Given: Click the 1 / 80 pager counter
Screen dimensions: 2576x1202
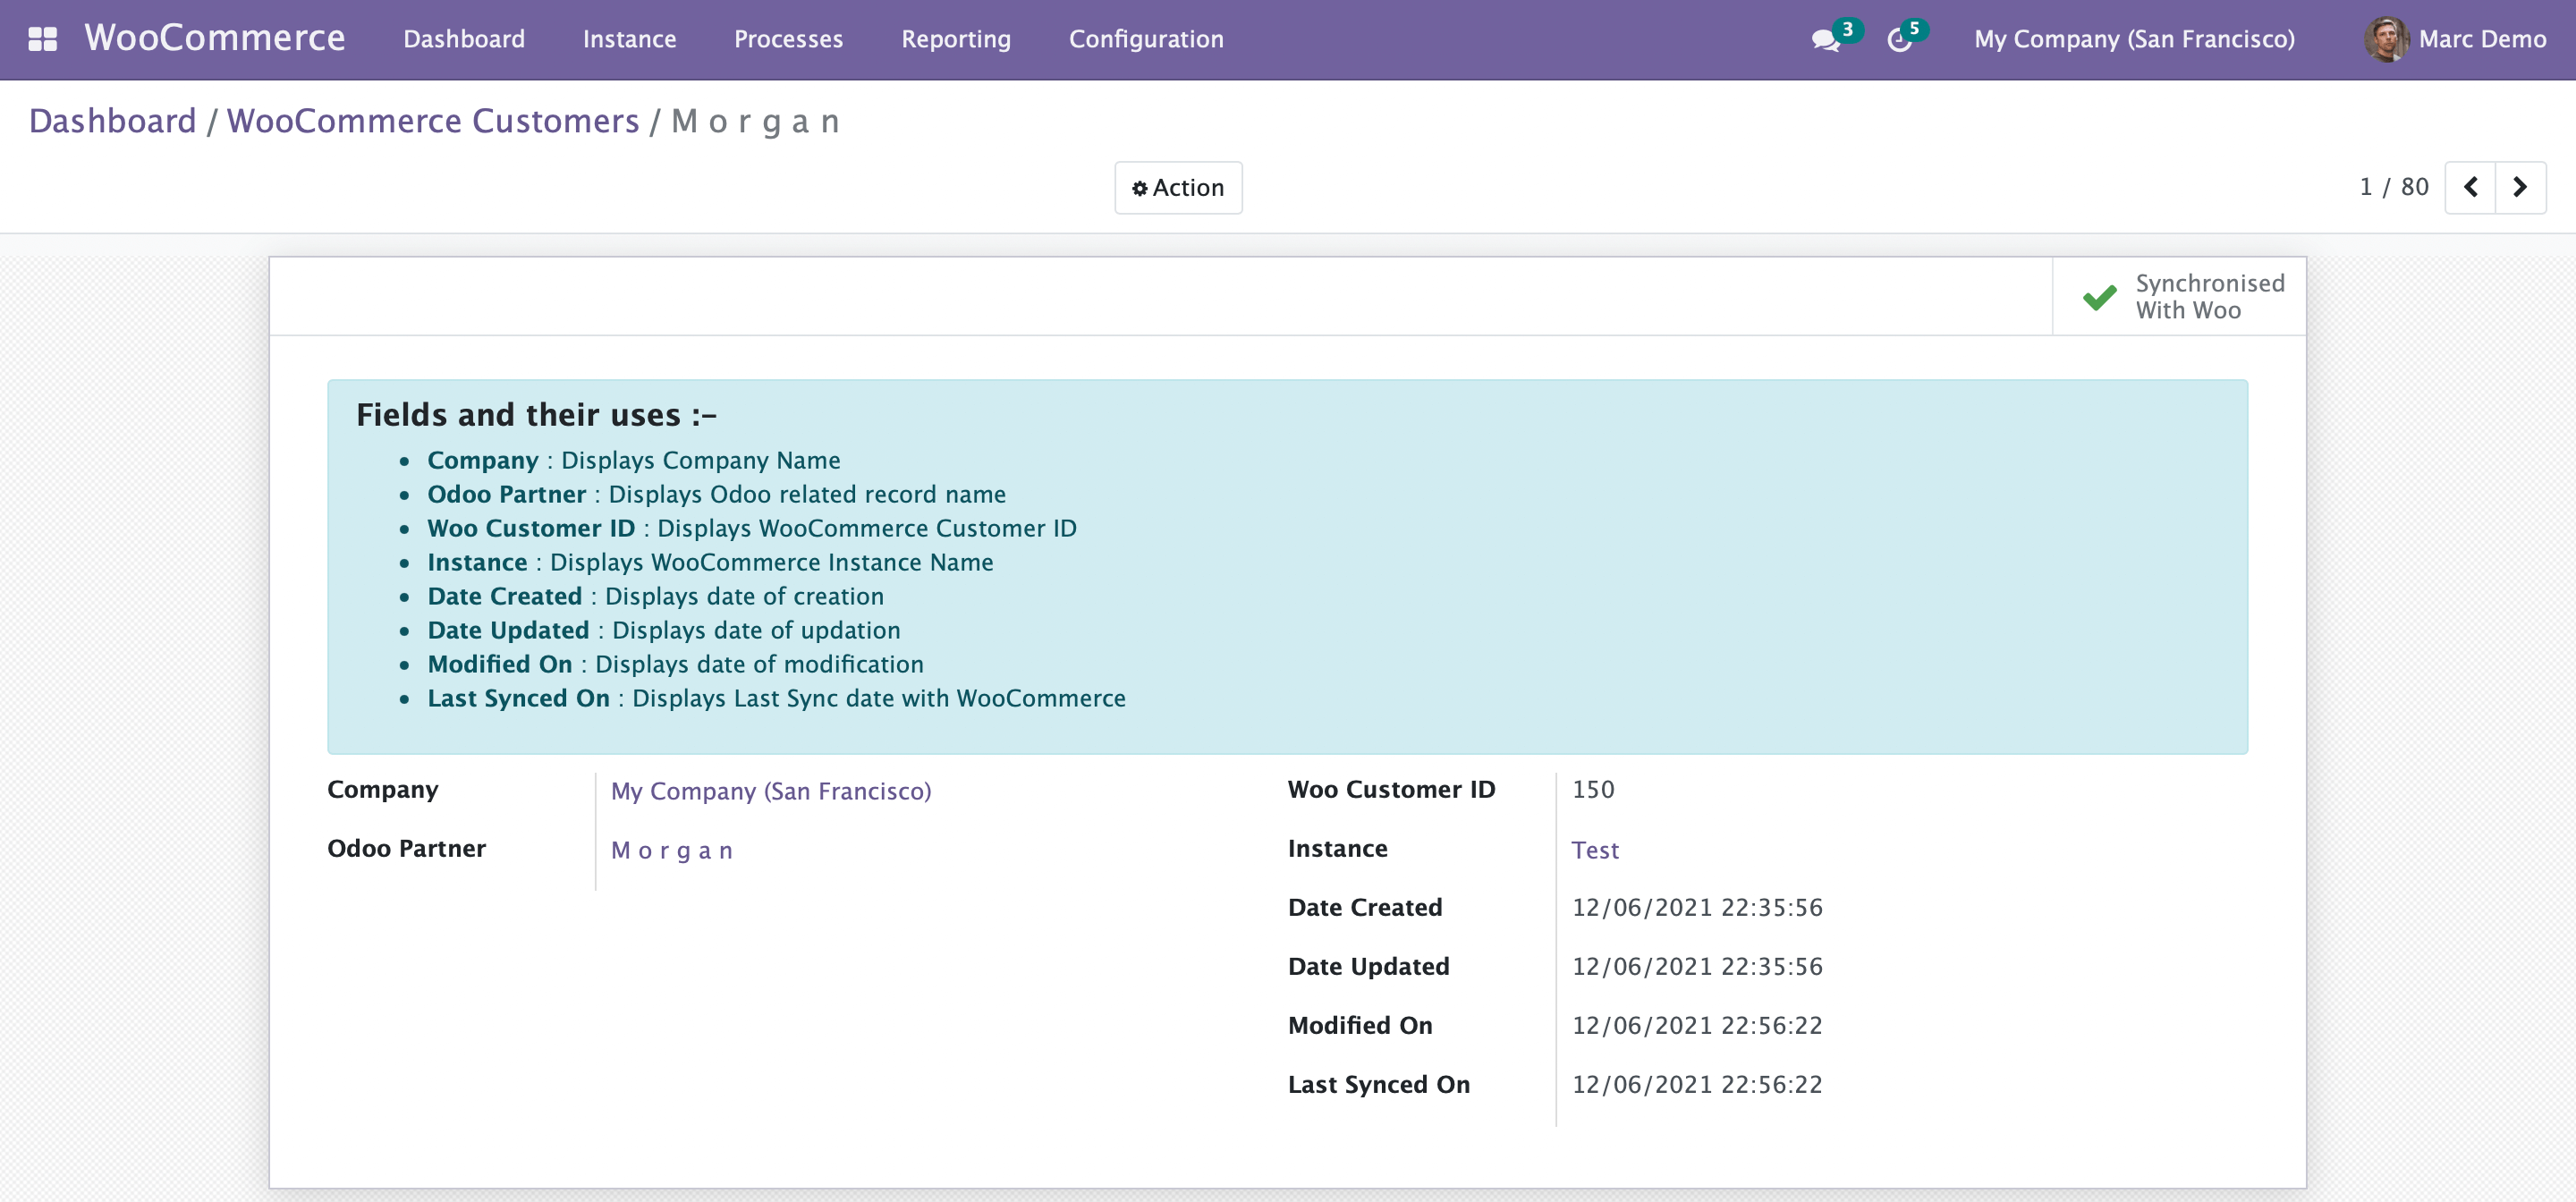Looking at the screenshot, I should 2393,187.
